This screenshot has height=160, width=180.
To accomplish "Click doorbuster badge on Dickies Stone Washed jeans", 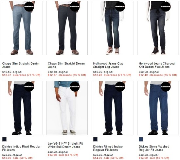I will (x=166, y=86).
